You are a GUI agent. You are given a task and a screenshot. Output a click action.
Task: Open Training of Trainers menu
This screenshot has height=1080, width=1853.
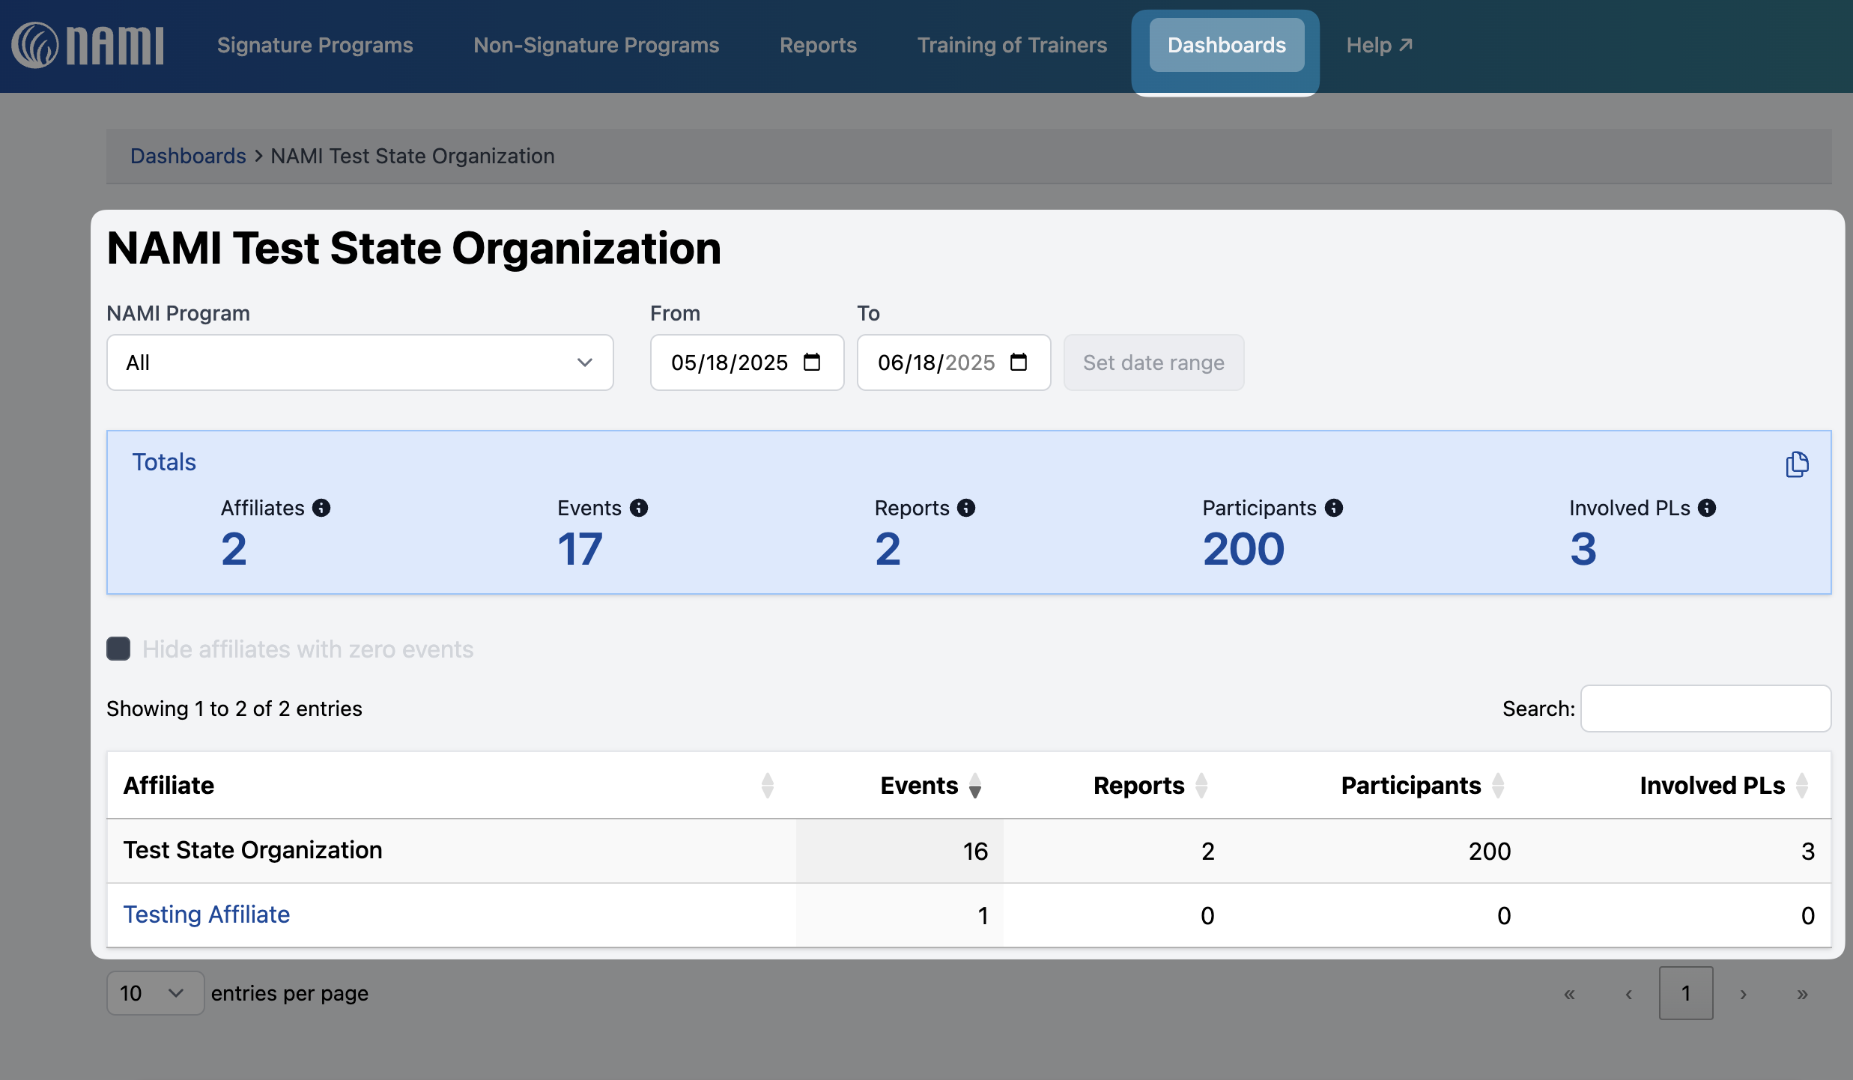pyautogui.click(x=1012, y=45)
